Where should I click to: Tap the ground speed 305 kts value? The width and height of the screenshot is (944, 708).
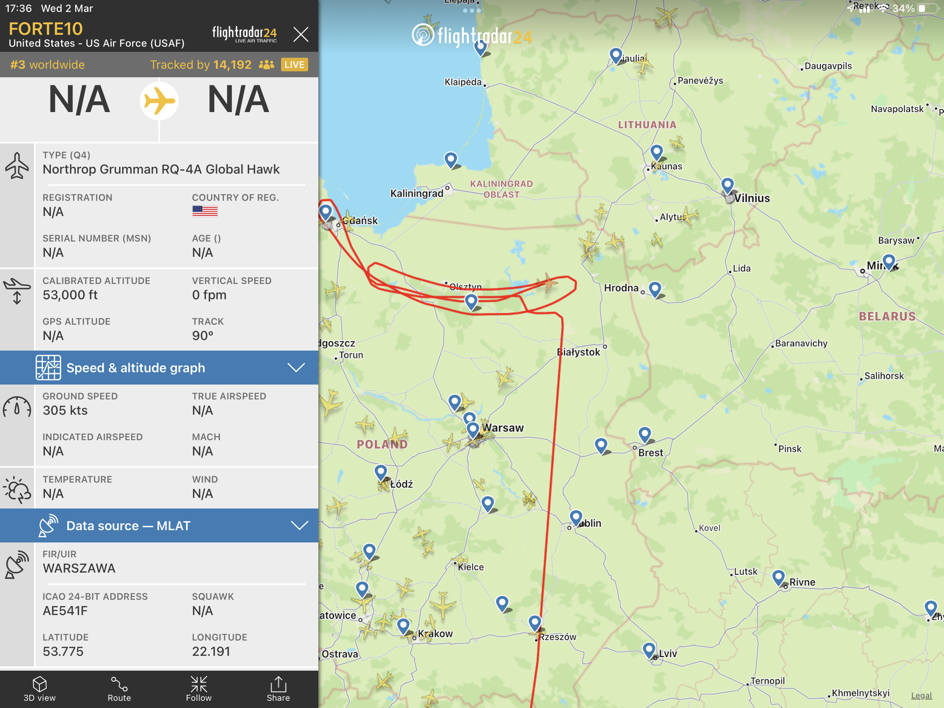point(65,410)
